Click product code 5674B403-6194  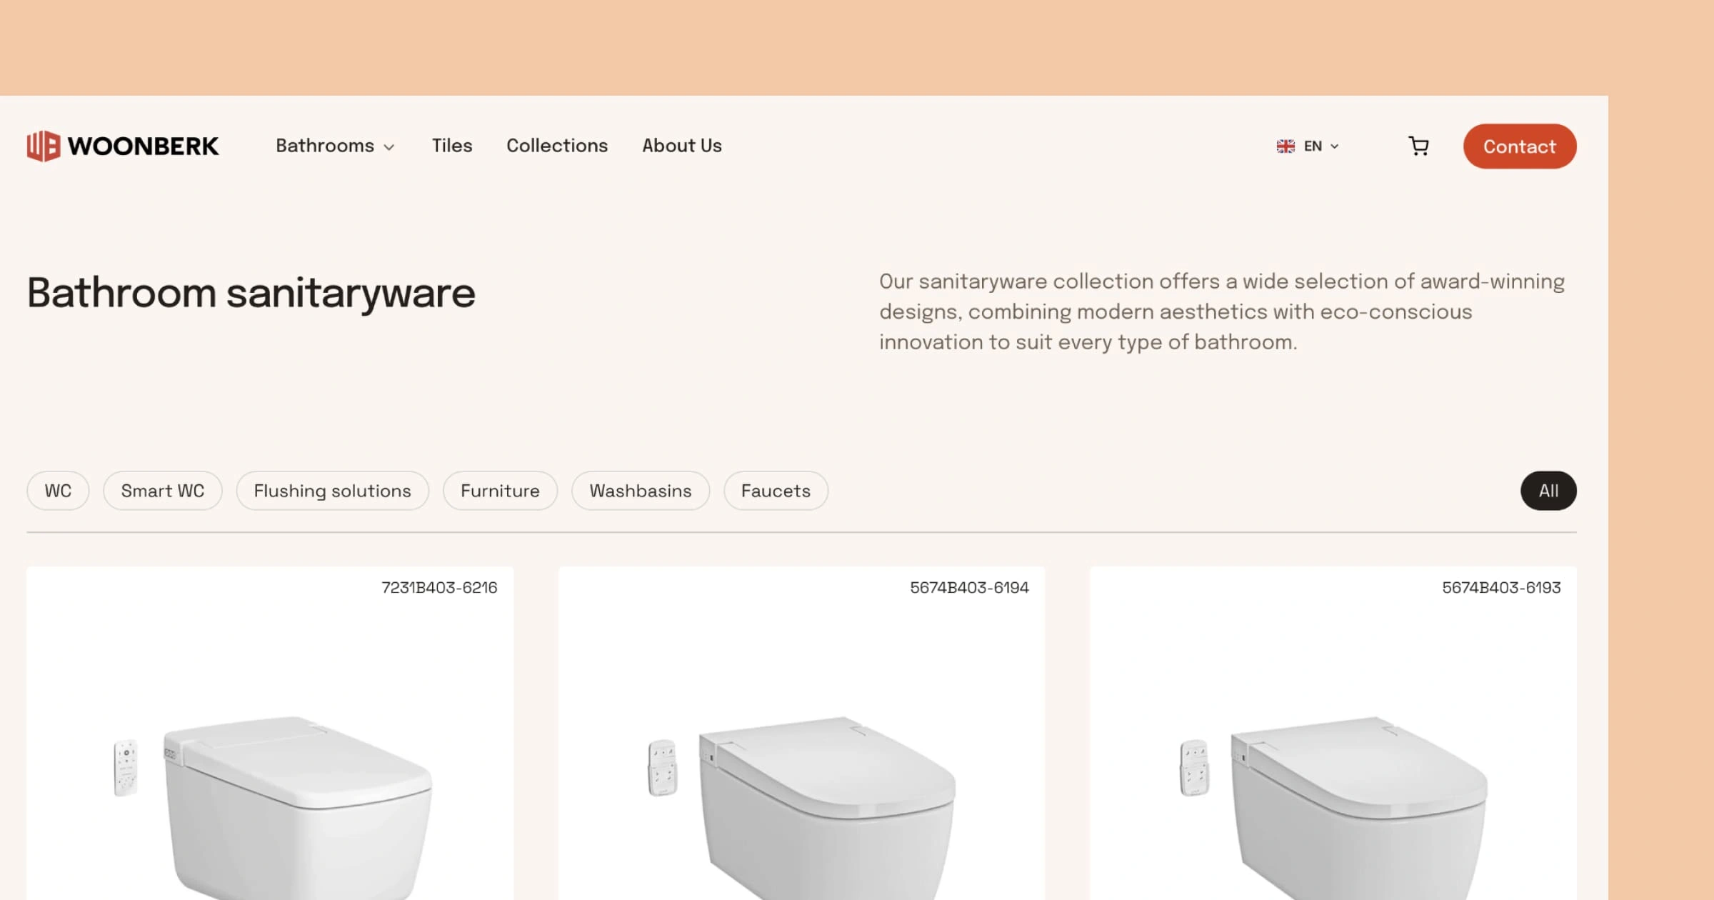(969, 588)
